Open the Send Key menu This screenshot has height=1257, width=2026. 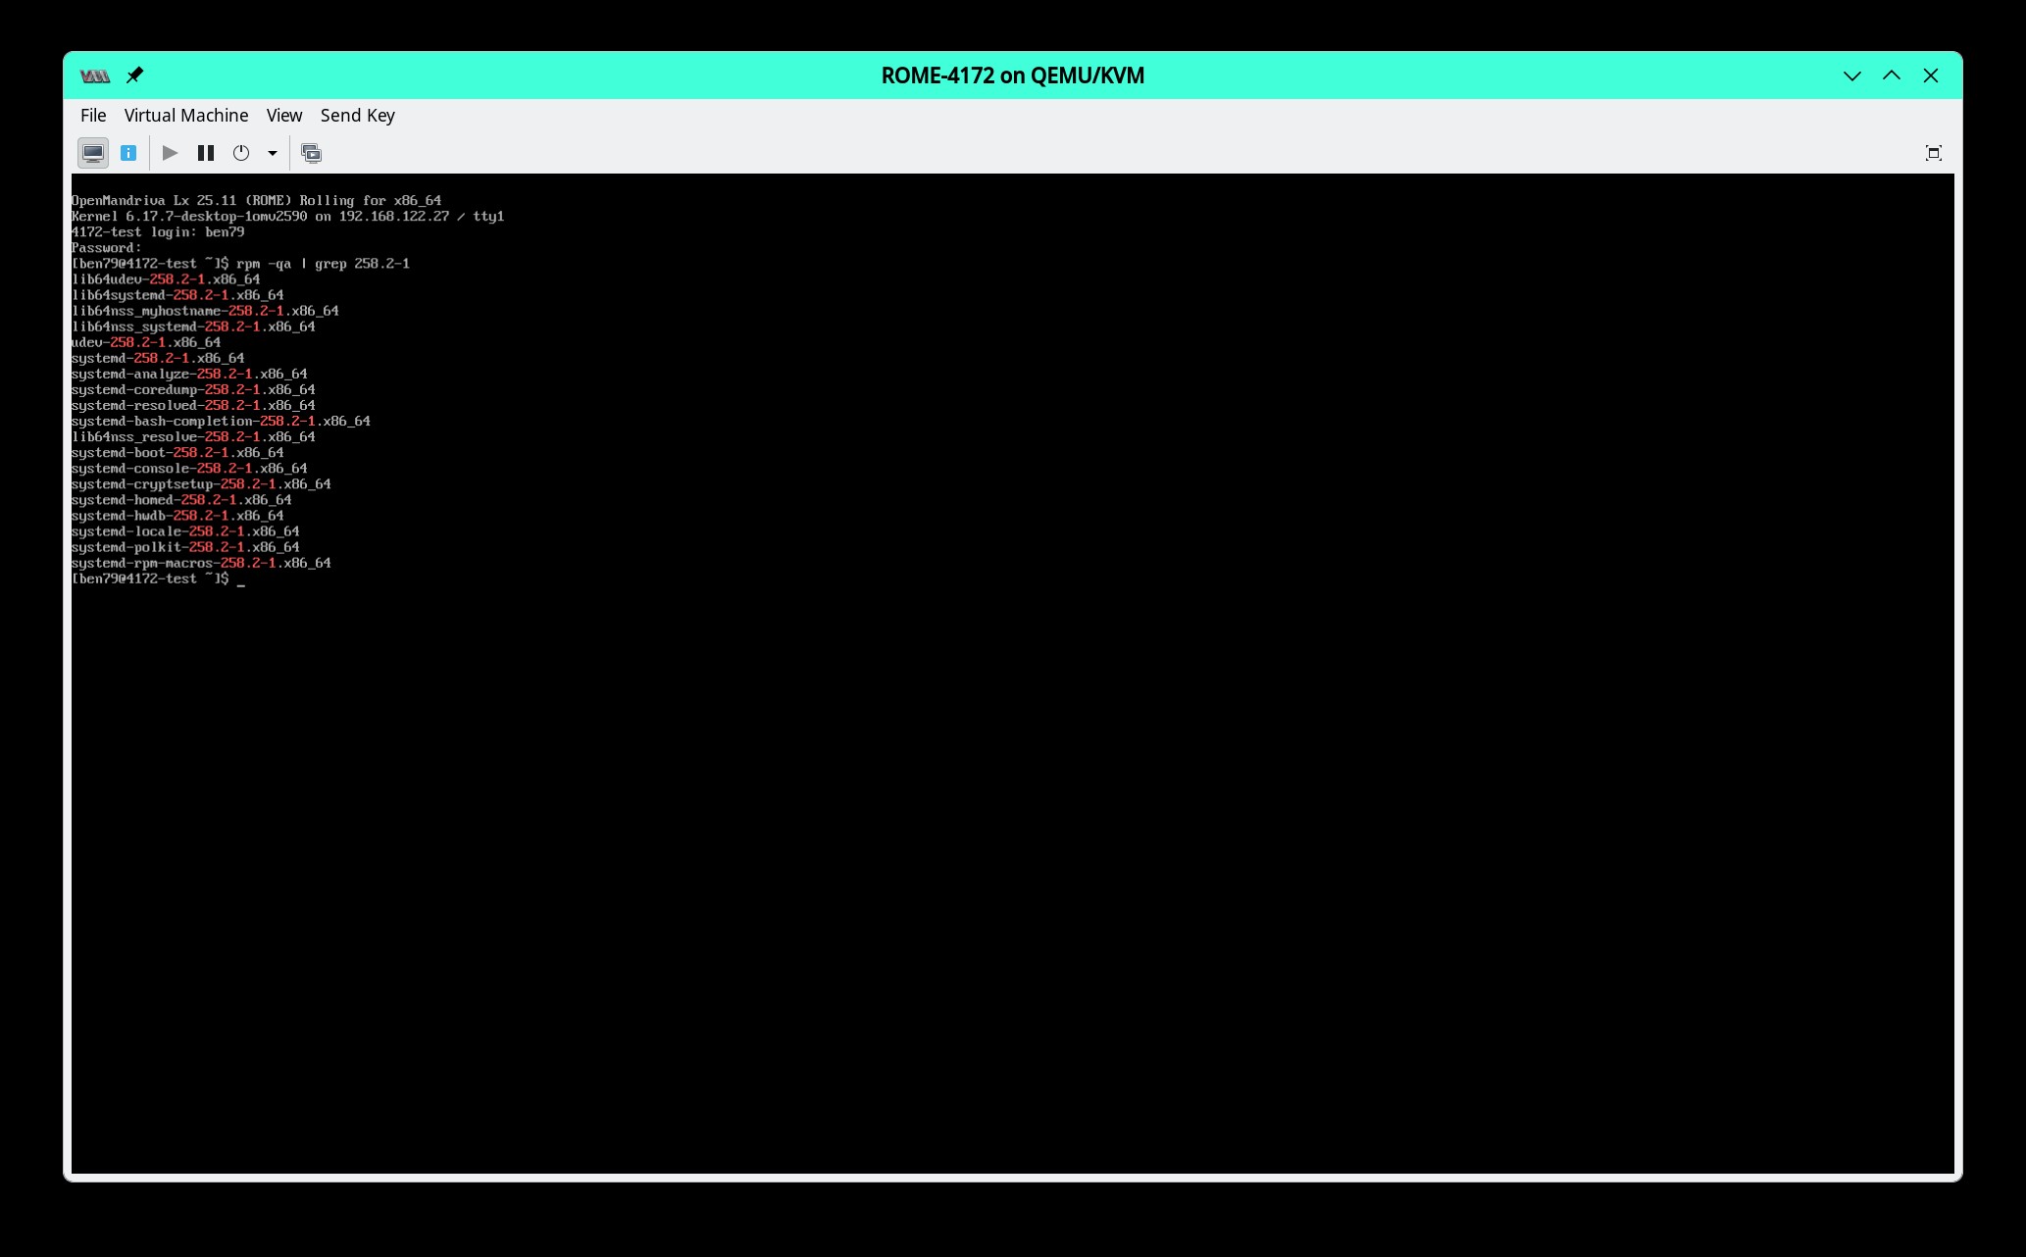tap(357, 116)
